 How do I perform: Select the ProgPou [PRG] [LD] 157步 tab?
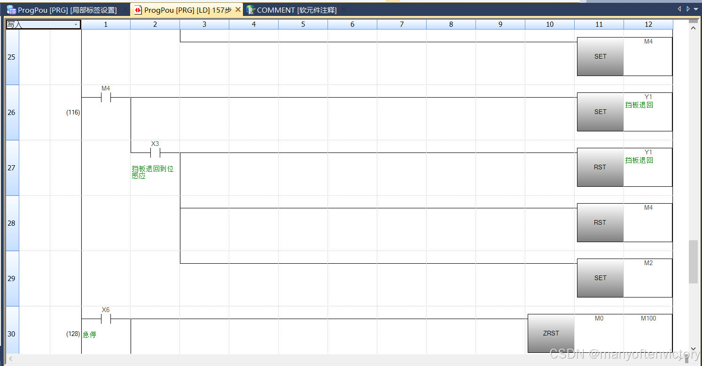[187, 10]
